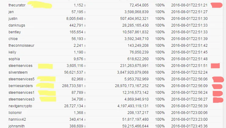Select the johnsmith name at the bottom
This screenshot has width=226, height=128.
coord(17,126)
